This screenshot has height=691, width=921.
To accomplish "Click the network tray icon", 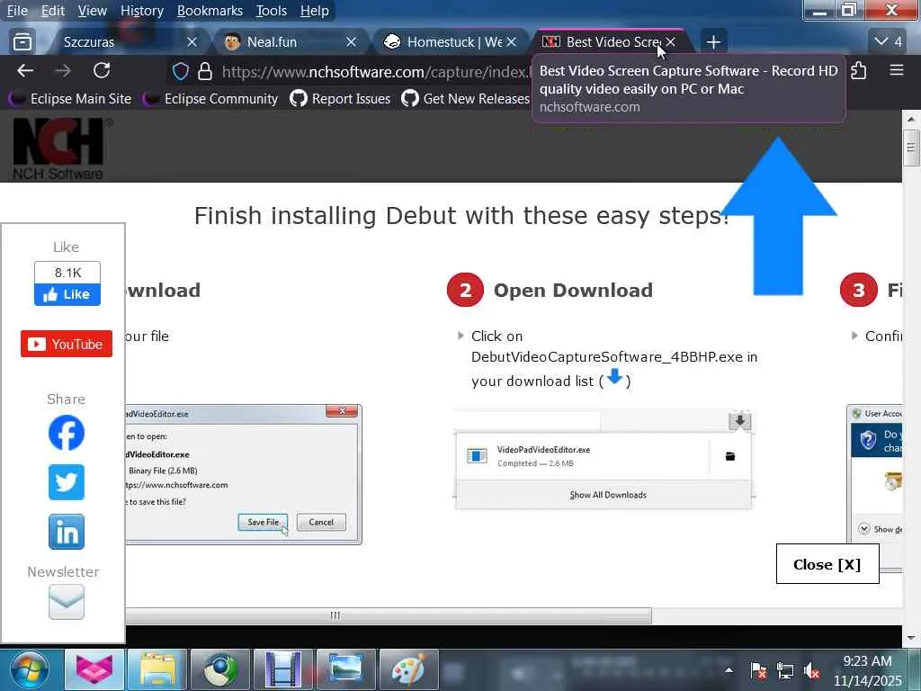I will (784, 670).
